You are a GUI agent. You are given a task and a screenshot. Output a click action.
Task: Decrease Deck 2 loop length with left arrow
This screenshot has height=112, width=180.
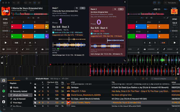tap(145, 43)
